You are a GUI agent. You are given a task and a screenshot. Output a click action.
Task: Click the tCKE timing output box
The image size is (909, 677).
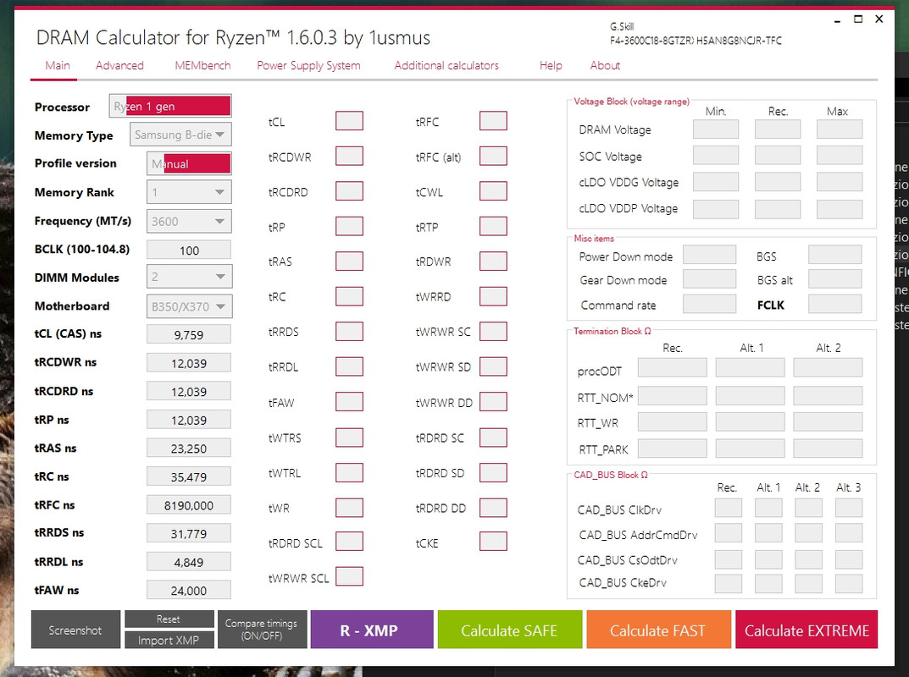[493, 542]
